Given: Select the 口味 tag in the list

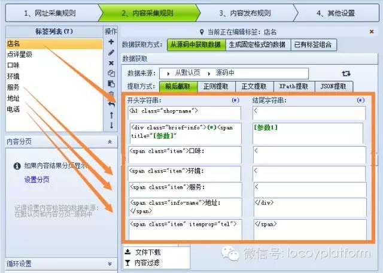Looking at the screenshot, I should (x=54, y=65).
